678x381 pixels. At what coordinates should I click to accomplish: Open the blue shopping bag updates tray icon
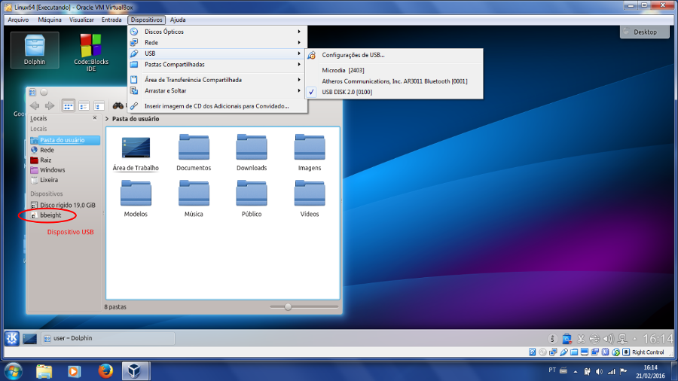pos(567,339)
